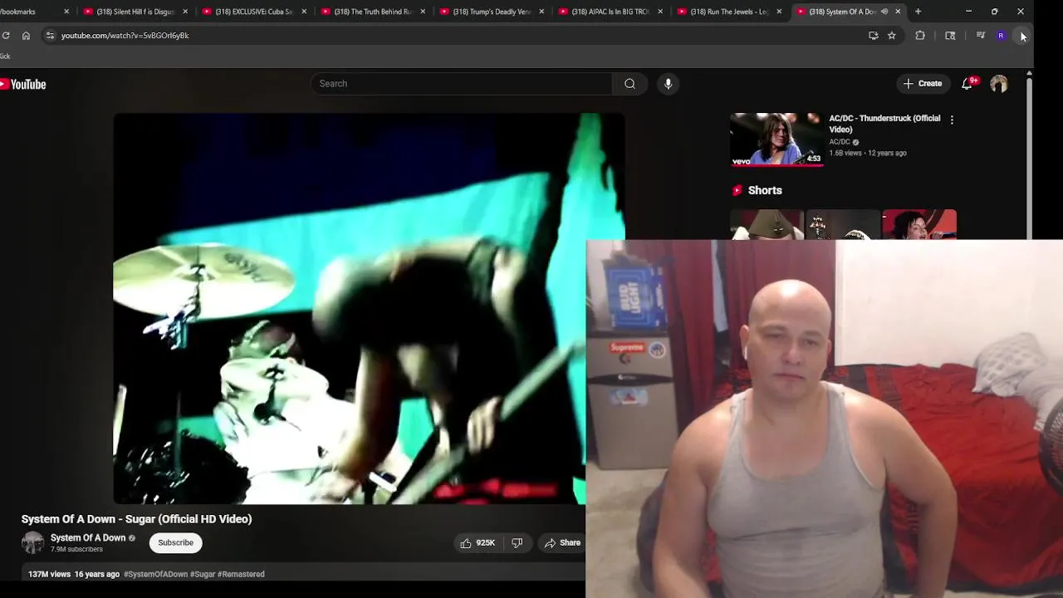This screenshot has width=1063, height=598.
Task: Bookmark this page with star icon
Action: (891, 36)
